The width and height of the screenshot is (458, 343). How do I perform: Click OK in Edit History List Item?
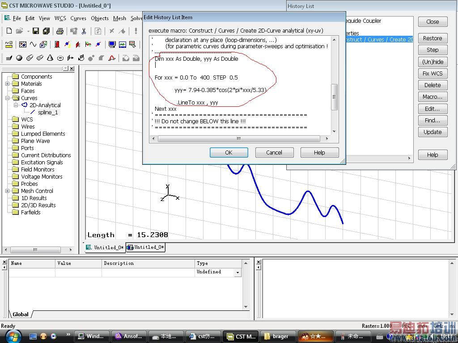229,153
